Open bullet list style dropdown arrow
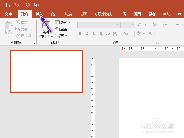Screen dimensions: 184x138 tap(170, 25)
